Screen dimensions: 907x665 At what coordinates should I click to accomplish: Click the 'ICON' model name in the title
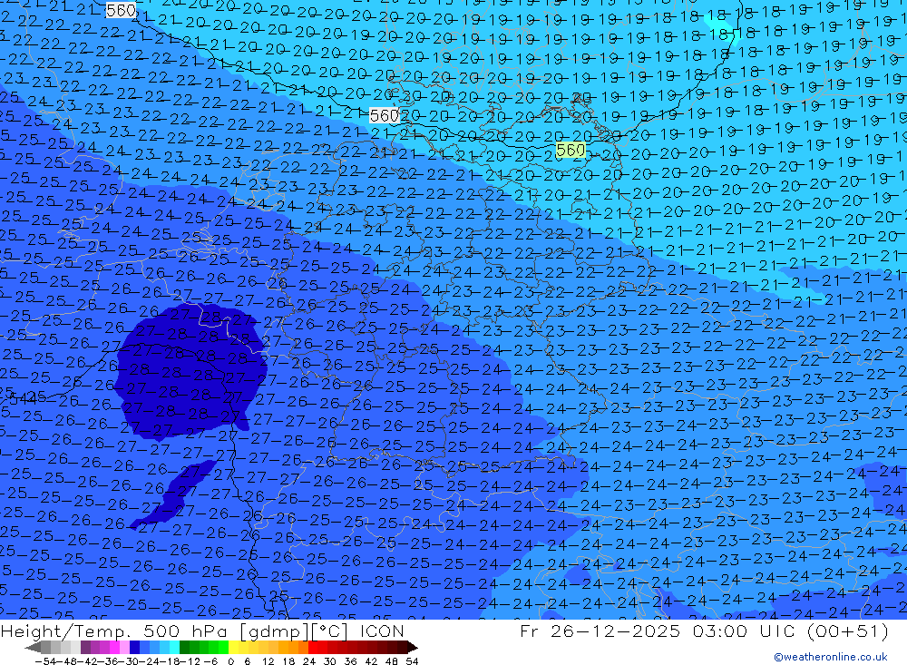coord(382,631)
